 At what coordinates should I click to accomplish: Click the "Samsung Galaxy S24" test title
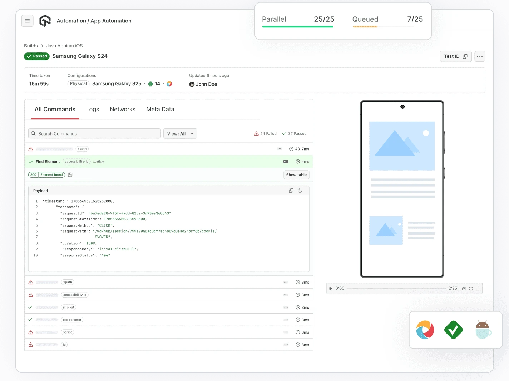click(x=80, y=56)
